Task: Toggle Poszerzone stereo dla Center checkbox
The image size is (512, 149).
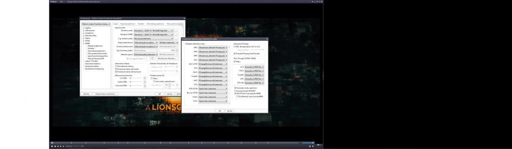Action: [x=116, y=69]
